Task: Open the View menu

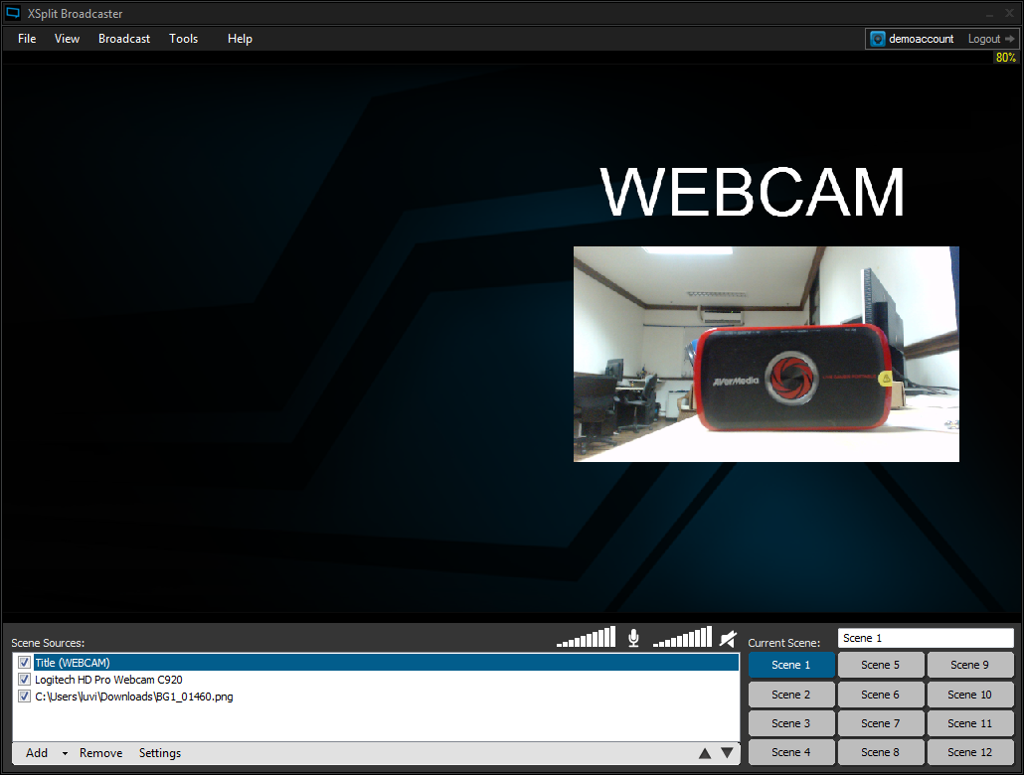Action: pyautogui.click(x=67, y=38)
